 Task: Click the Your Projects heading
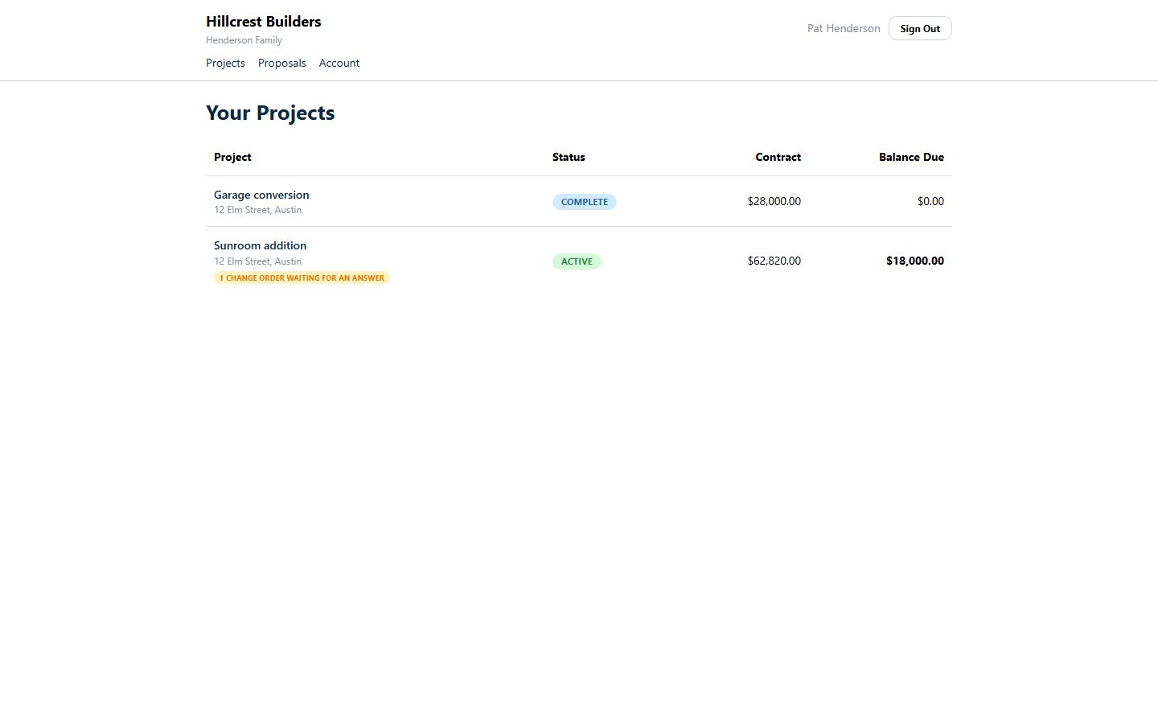(270, 113)
